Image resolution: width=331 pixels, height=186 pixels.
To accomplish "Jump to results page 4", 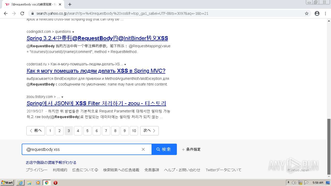I will (x=78, y=131).
